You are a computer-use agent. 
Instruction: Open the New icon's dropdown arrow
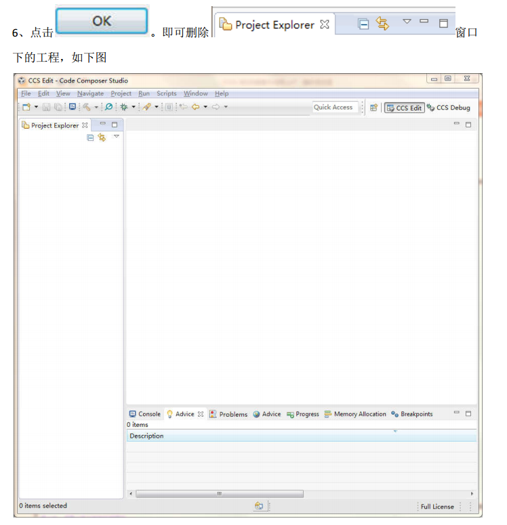click(36, 107)
